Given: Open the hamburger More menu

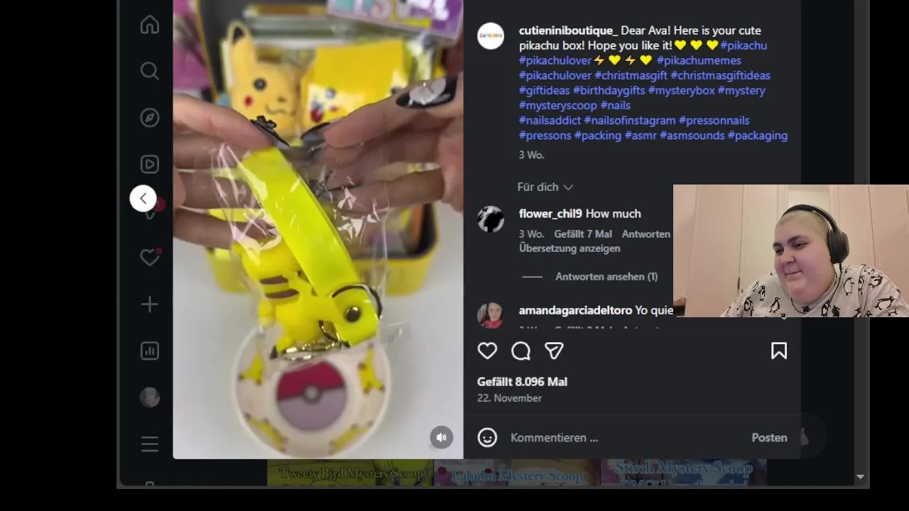Looking at the screenshot, I should pyautogui.click(x=149, y=444).
